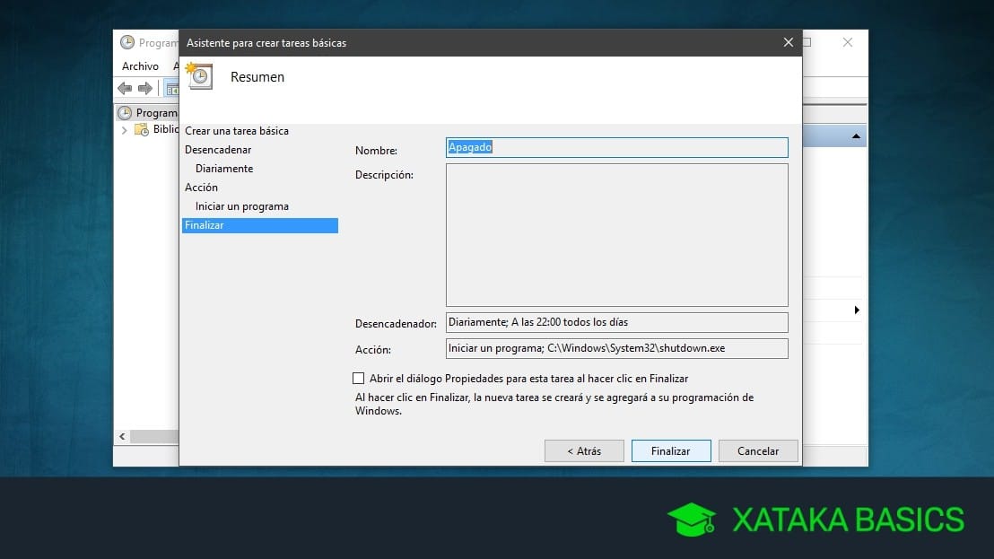Image resolution: width=994 pixels, height=559 pixels.
Task: Expand the Biblioteca tree node
Action: click(x=124, y=129)
